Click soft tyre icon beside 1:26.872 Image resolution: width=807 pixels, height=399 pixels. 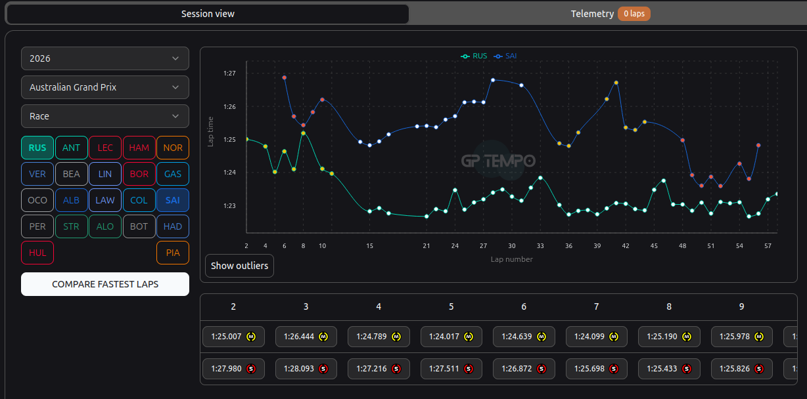[542, 369]
